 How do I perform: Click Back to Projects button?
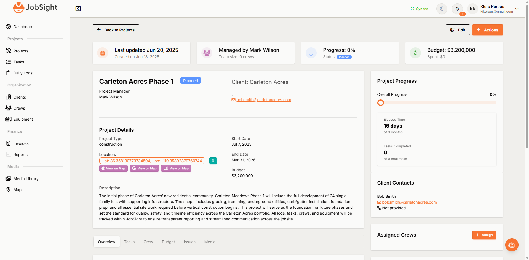(116, 30)
